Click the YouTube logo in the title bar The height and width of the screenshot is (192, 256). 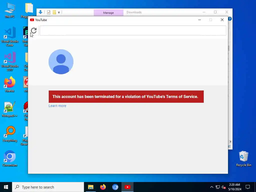(32, 20)
